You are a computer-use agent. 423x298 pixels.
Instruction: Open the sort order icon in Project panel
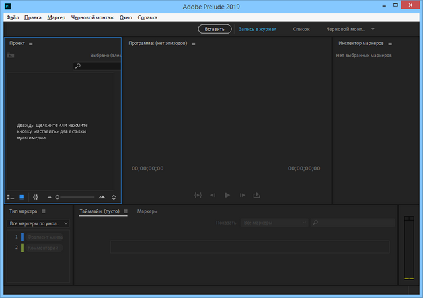(x=114, y=197)
